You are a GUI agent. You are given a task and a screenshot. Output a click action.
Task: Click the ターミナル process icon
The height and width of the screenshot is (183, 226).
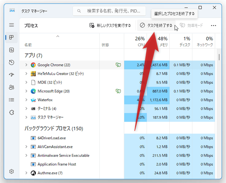33,109
